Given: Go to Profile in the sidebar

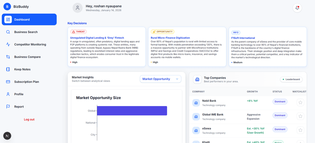Looking at the screenshot, I should pos(19,94).
